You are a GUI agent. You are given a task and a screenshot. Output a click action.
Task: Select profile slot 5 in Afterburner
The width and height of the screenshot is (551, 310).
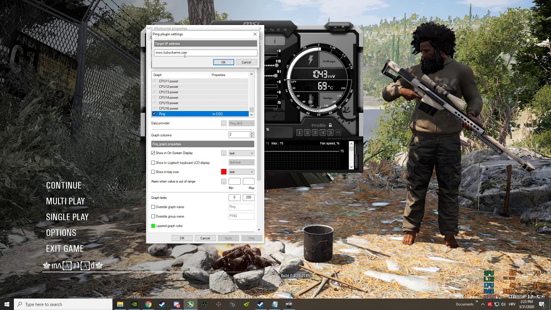coord(331,133)
